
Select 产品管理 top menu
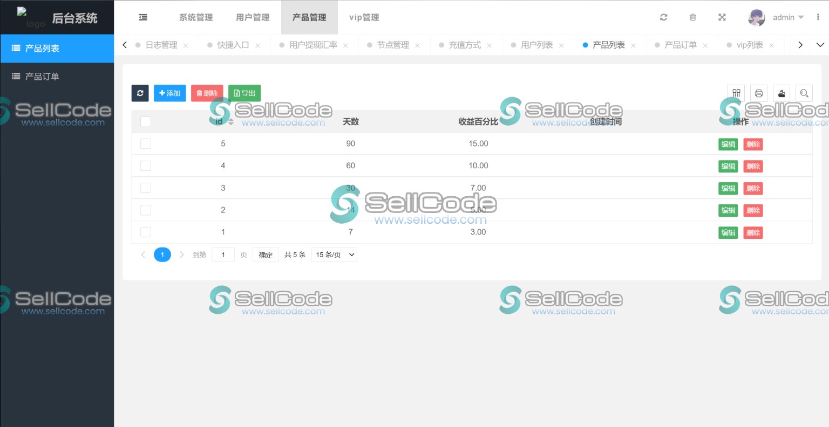click(309, 17)
